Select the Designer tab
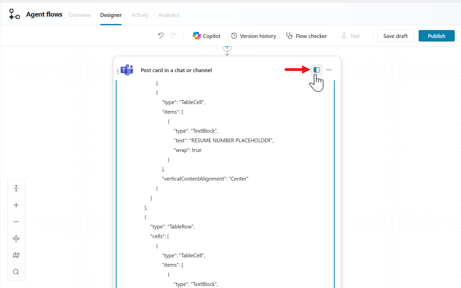 click(x=111, y=15)
